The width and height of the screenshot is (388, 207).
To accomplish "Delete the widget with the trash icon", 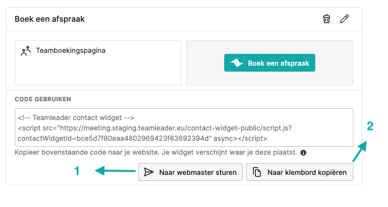I will (327, 19).
